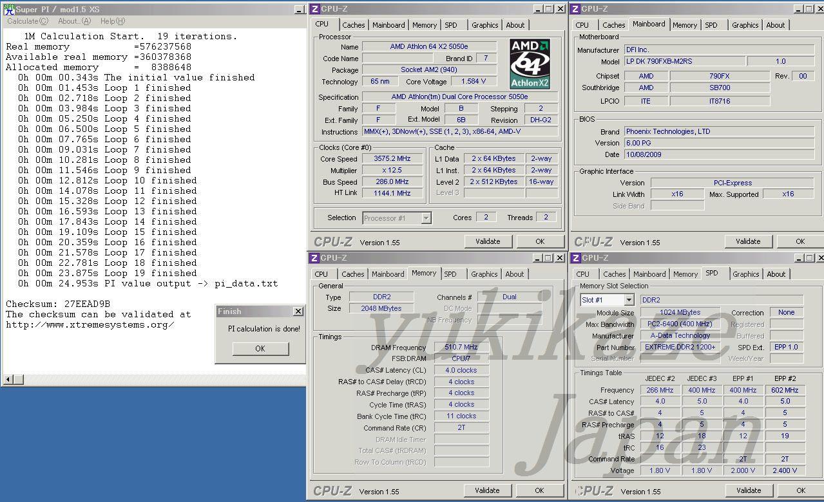Click CPU-Z icon in SPD window title
Screen dimensions: 824x502
(x=575, y=257)
